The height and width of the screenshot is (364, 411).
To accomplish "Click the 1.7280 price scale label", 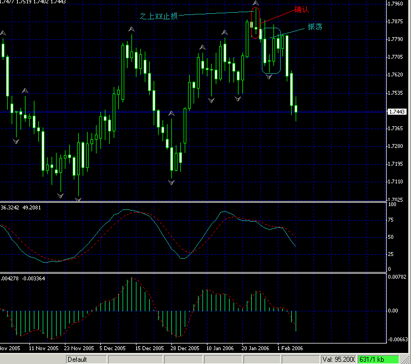I will (395, 146).
